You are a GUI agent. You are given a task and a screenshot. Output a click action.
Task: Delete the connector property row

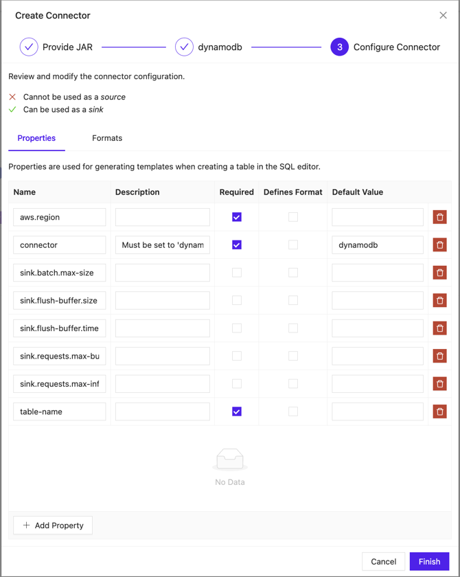pos(439,245)
